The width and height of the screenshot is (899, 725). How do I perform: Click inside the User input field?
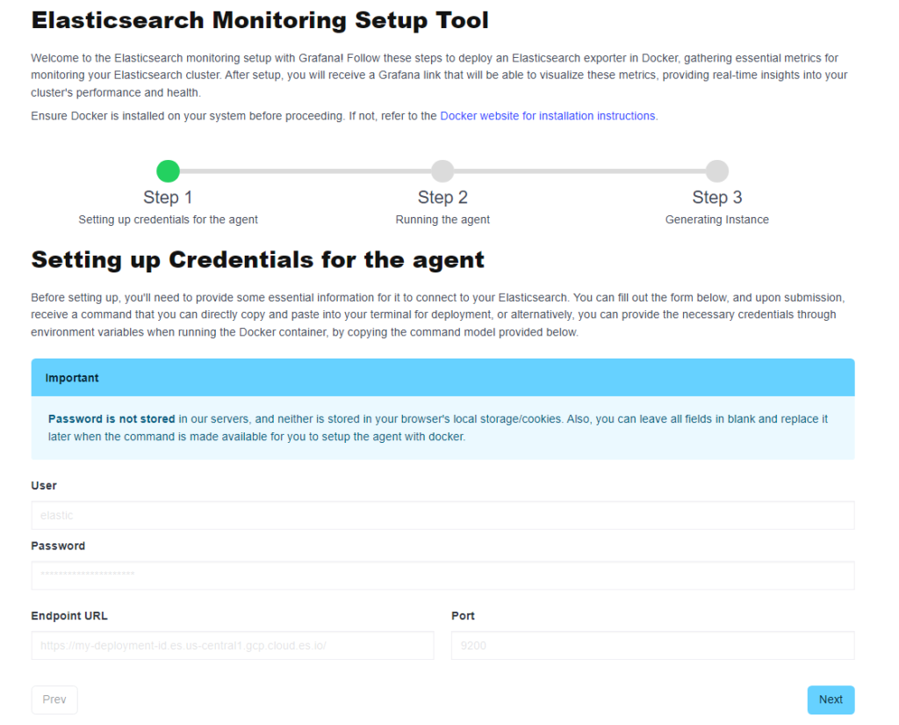tap(442, 515)
